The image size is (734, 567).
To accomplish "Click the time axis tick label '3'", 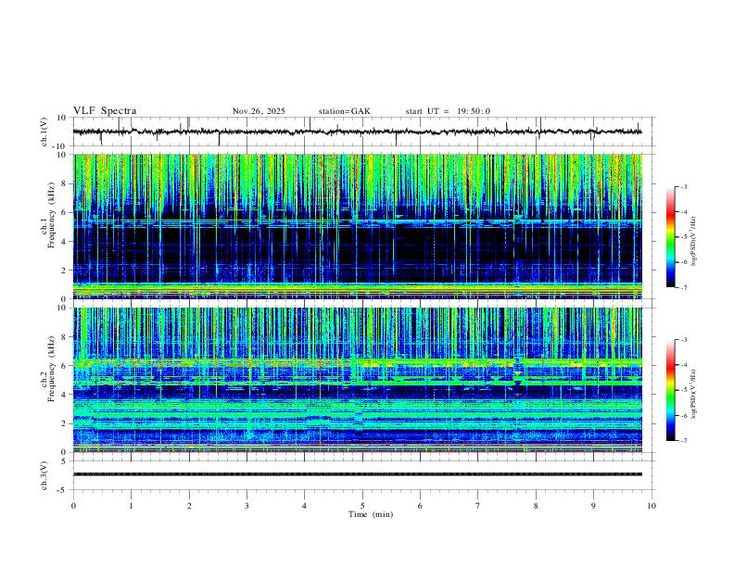I will [247, 506].
